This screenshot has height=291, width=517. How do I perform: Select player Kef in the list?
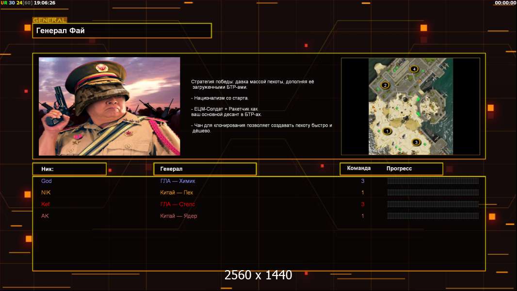point(46,204)
